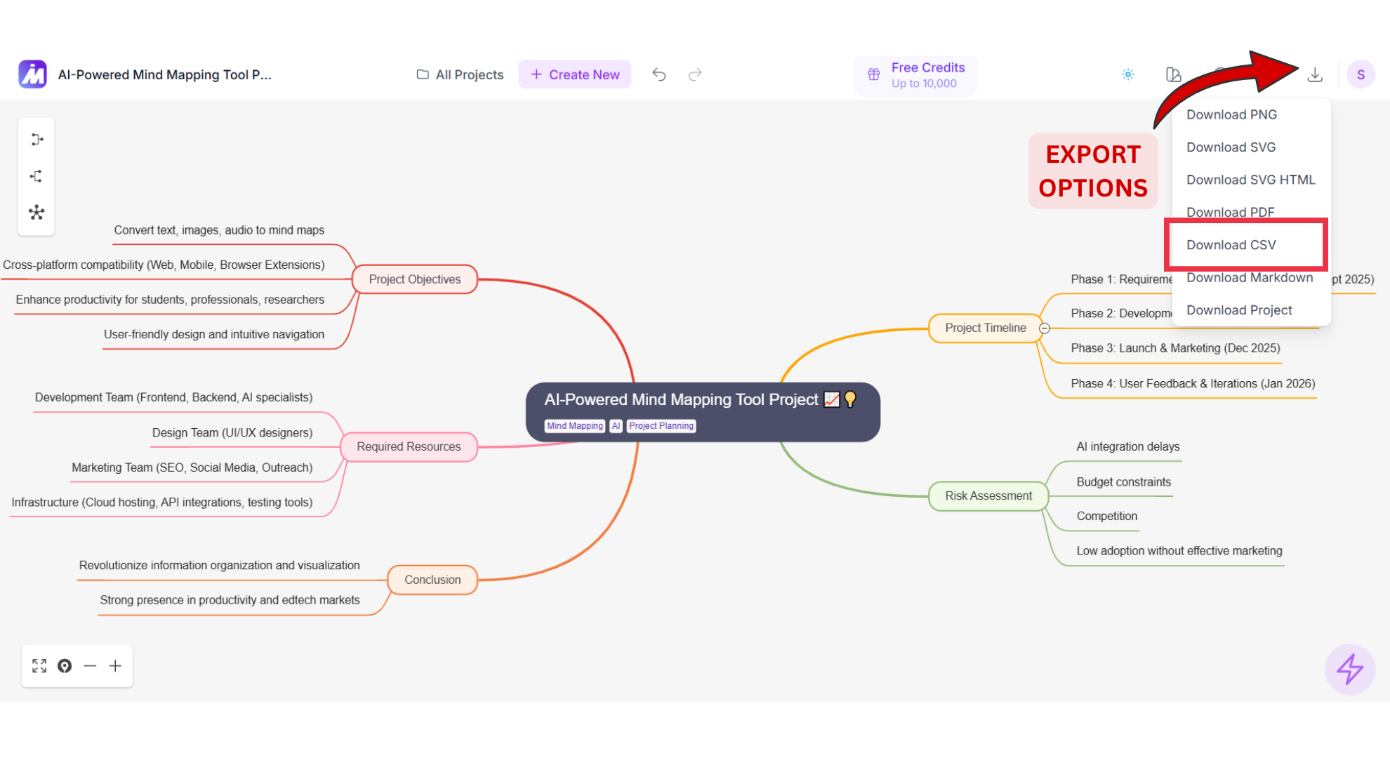Choose Download SVG HTML
Image resolution: width=1390 pixels, height=758 pixels.
pyautogui.click(x=1252, y=180)
